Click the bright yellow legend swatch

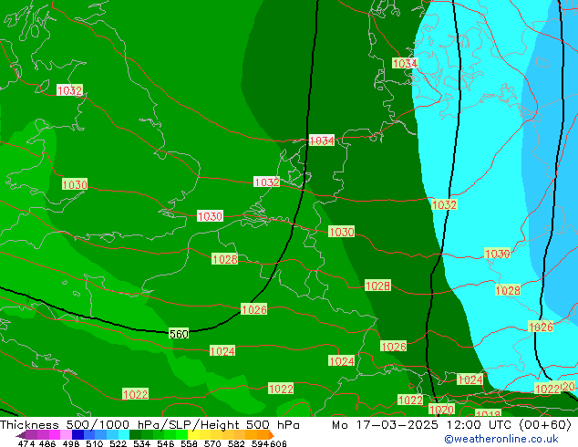point(193,435)
